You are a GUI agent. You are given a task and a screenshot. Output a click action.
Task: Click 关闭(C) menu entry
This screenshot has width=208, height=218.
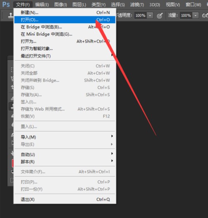tap(65, 66)
